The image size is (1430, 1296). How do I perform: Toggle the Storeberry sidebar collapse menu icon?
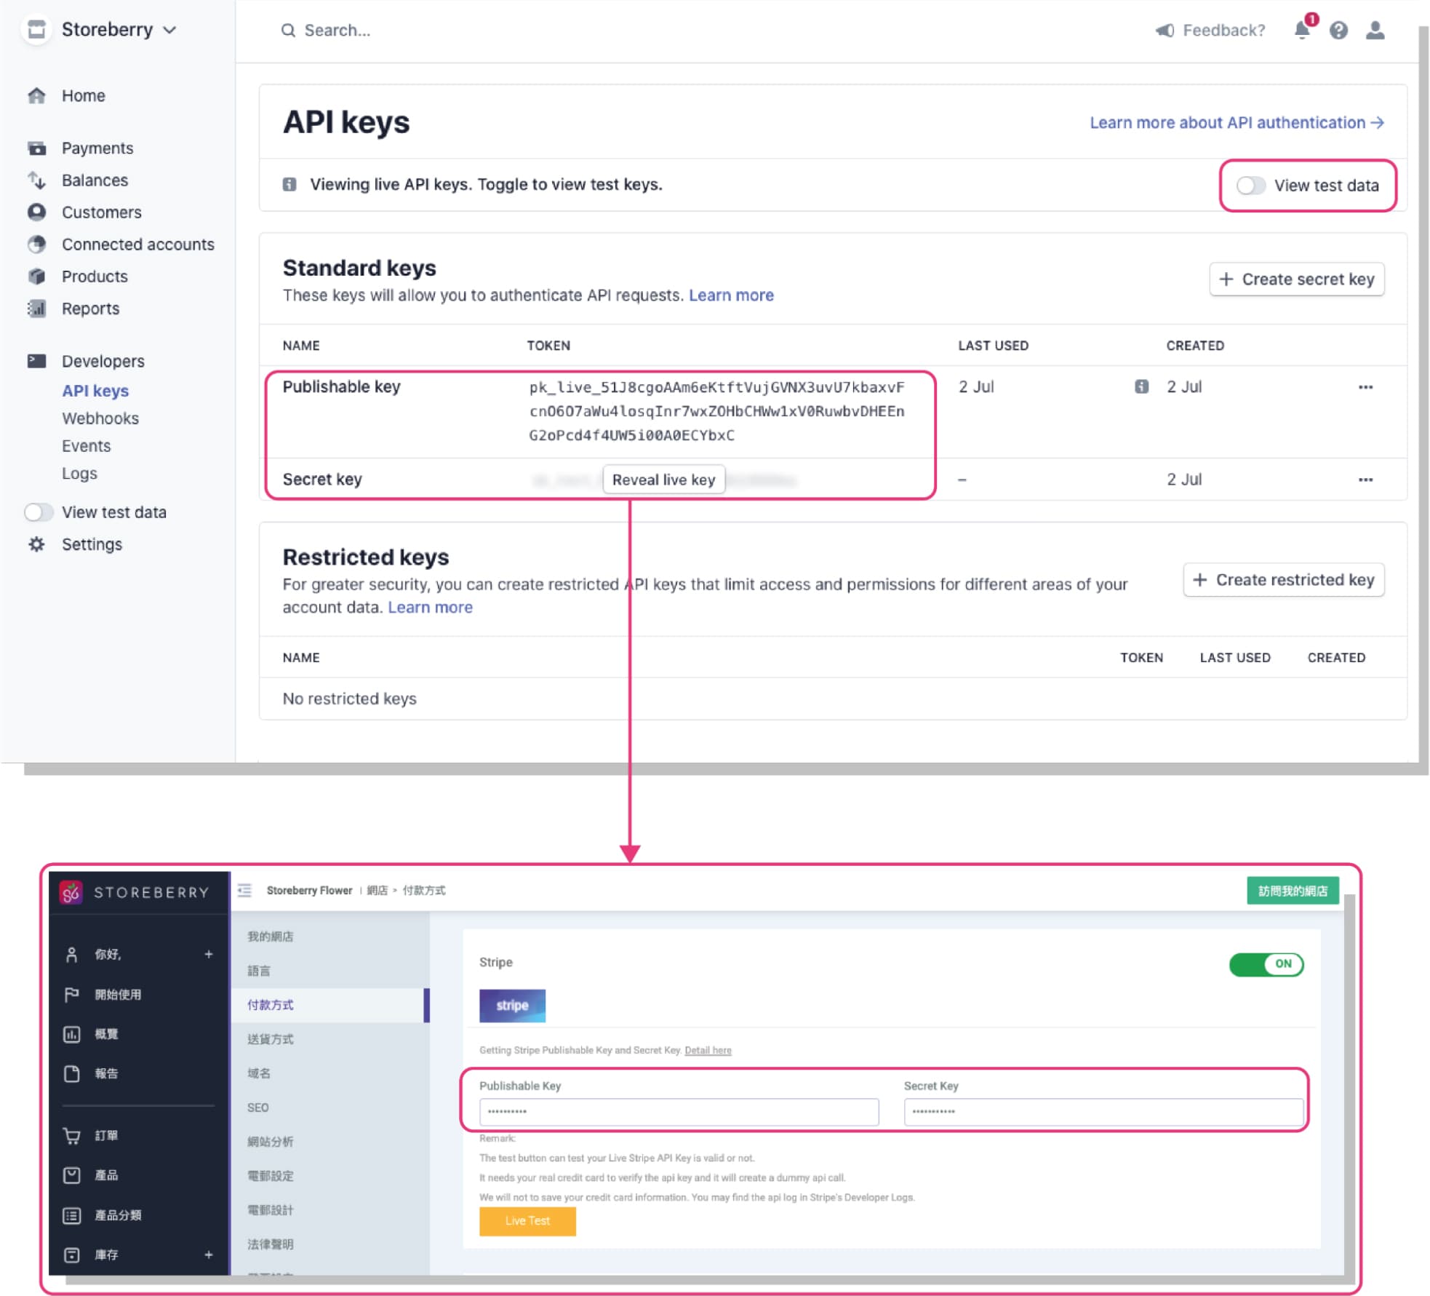(x=244, y=890)
